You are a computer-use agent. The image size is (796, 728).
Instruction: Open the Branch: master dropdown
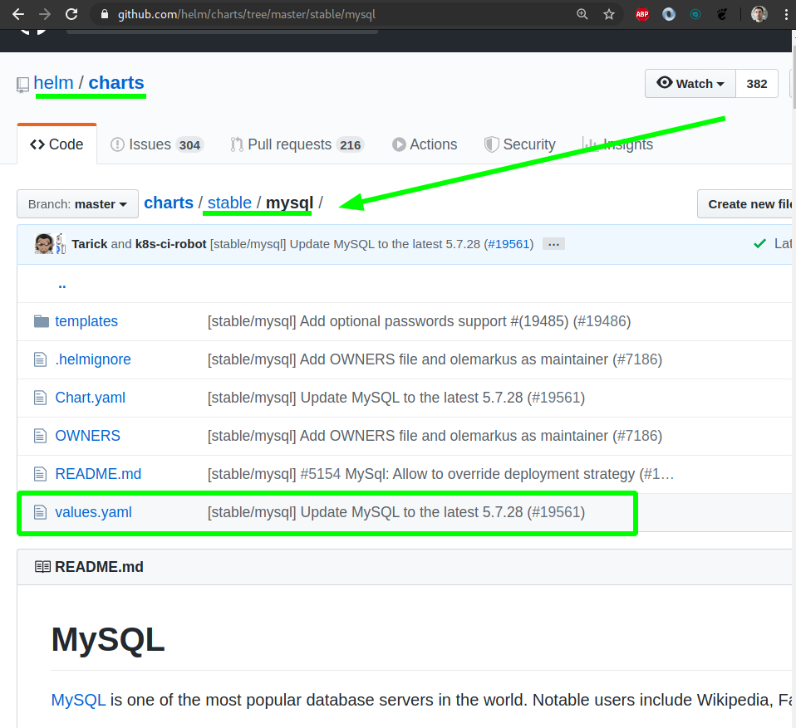(77, 204)
